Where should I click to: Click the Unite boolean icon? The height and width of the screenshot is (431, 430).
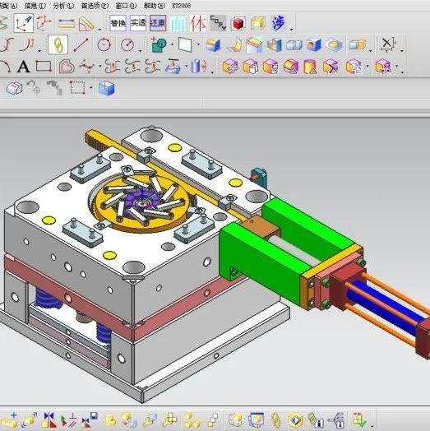[x=159, y=44]
